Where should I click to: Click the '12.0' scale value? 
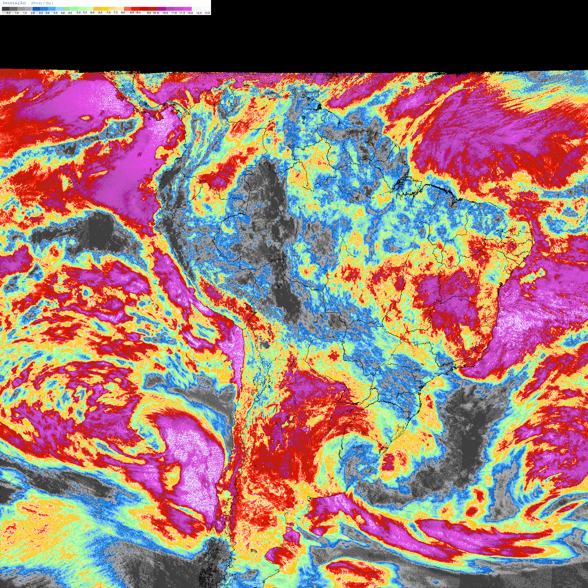[190, 13]
